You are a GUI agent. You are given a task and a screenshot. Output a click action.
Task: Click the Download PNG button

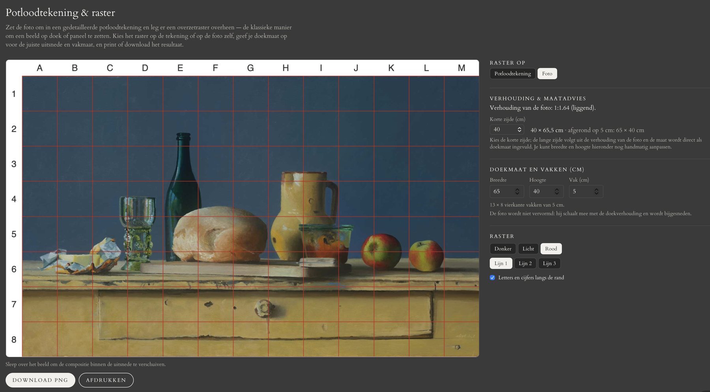click(40, 380)
